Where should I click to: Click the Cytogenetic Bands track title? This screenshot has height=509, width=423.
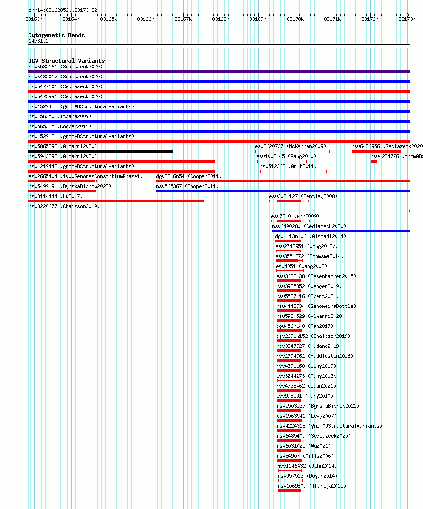pyautogui.click(x=57, y=35)
